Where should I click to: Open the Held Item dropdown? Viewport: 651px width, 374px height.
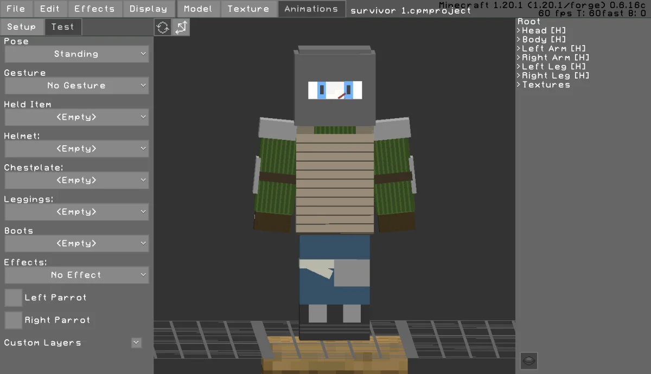(76, 117)
